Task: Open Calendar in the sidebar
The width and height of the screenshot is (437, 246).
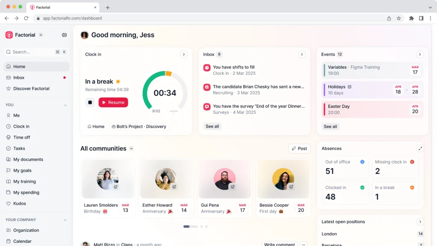Action: [37, 241]
